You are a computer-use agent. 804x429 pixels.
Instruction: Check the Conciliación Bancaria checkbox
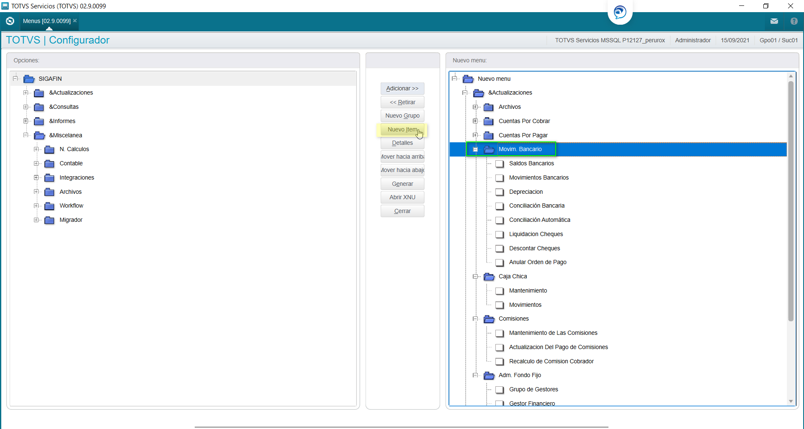[500, 206]
